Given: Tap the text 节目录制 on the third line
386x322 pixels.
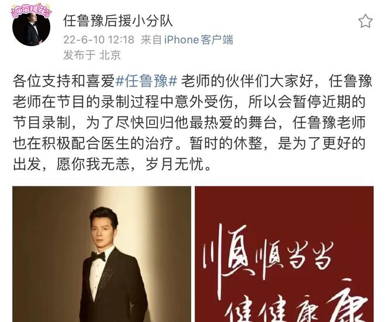Looking at the screenshot, I should 42,123.
